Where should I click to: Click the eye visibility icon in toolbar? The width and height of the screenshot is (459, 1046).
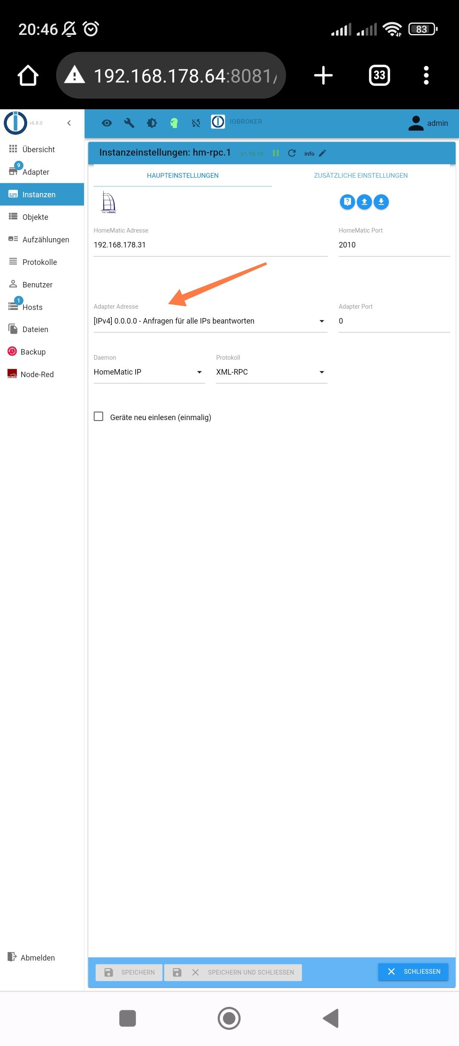107,123
